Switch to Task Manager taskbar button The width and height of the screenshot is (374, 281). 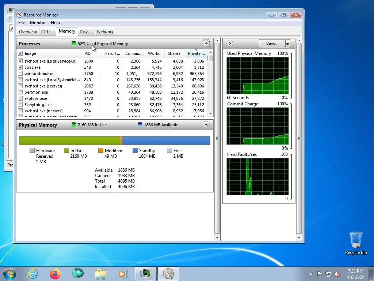[x=146, y=274]
